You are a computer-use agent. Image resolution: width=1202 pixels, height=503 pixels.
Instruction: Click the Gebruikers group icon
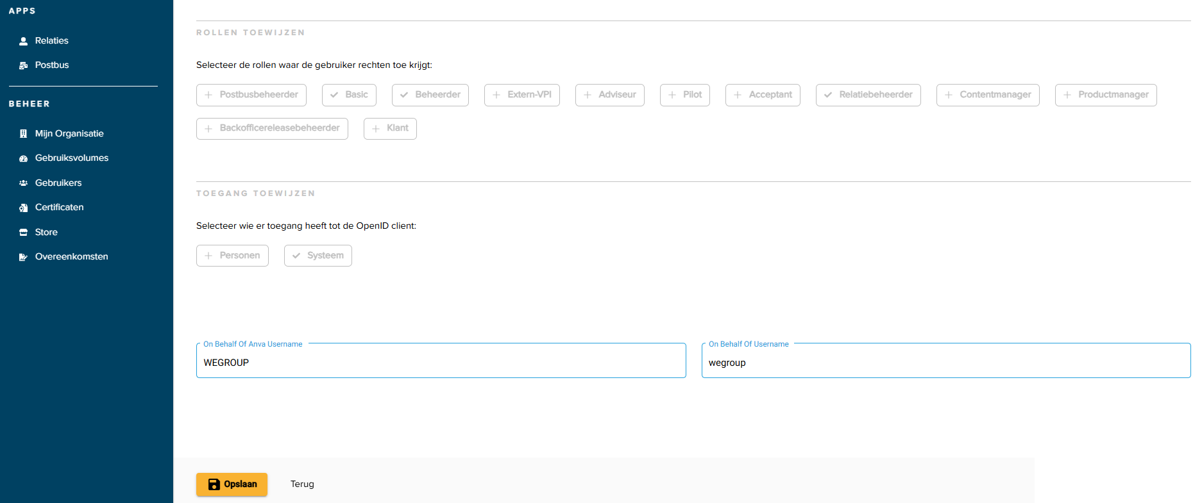tap(24, 183)
